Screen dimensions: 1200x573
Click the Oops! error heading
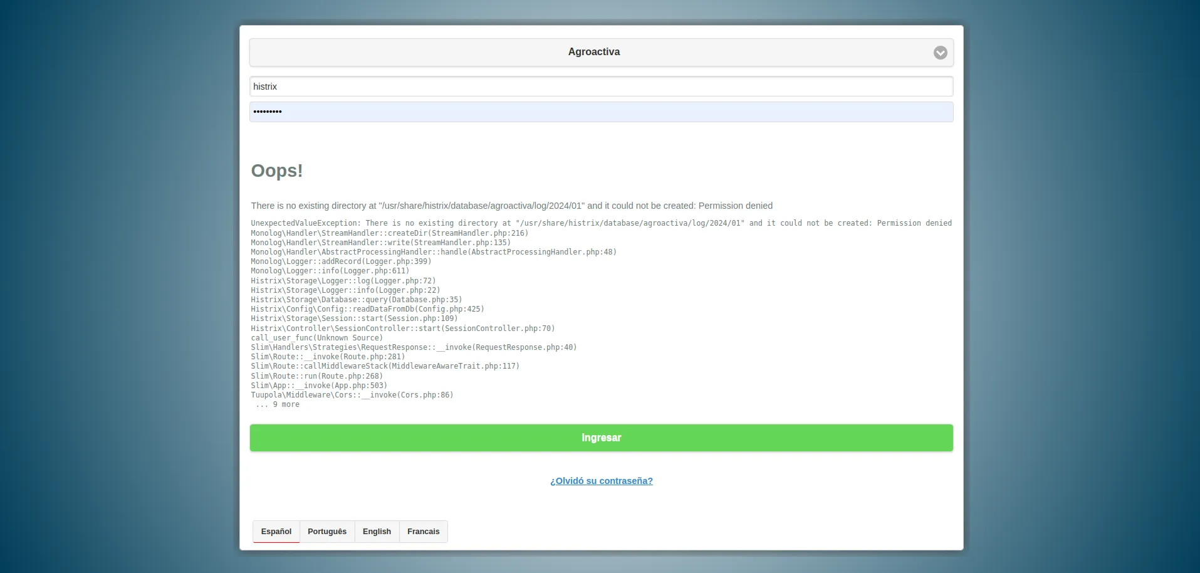point(277,171)
